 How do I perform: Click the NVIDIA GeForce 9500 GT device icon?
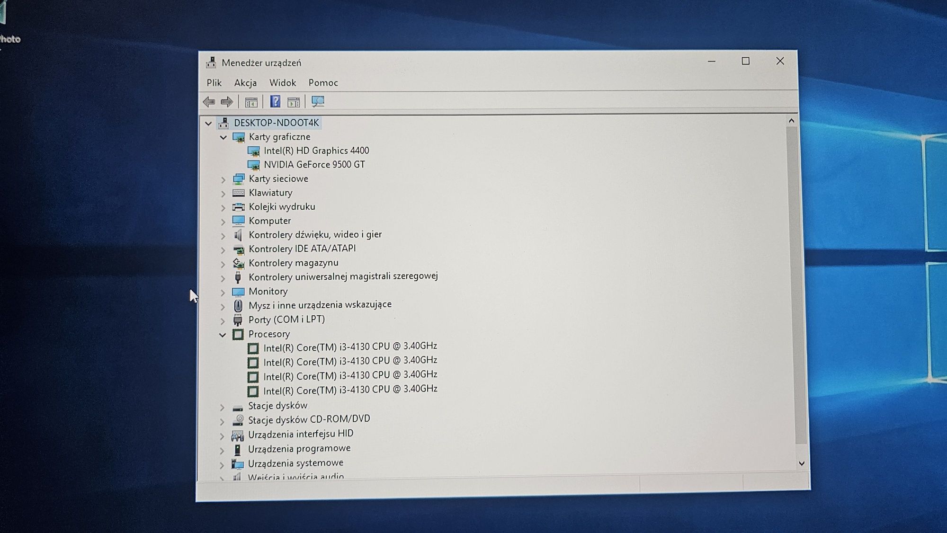(x=254, y=165)
